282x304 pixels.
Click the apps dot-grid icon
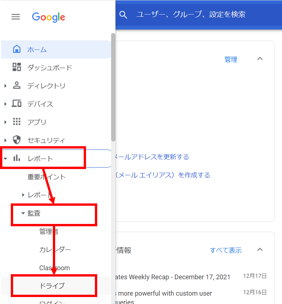pos(17,121)
